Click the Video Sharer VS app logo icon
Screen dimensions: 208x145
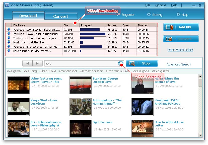[7, 5]
